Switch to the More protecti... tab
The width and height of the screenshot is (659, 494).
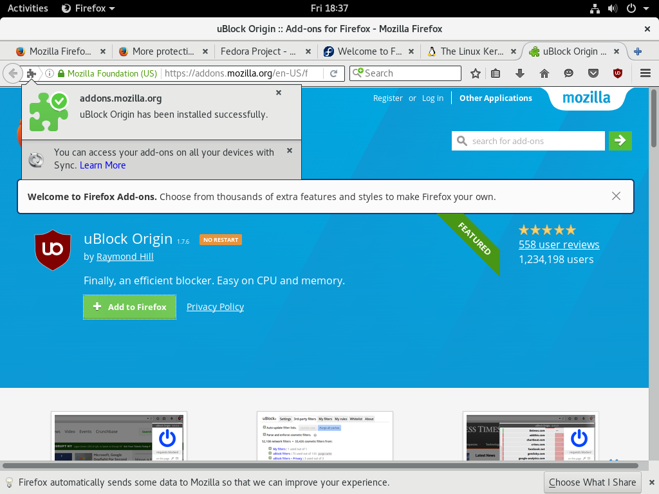(163, 51)
